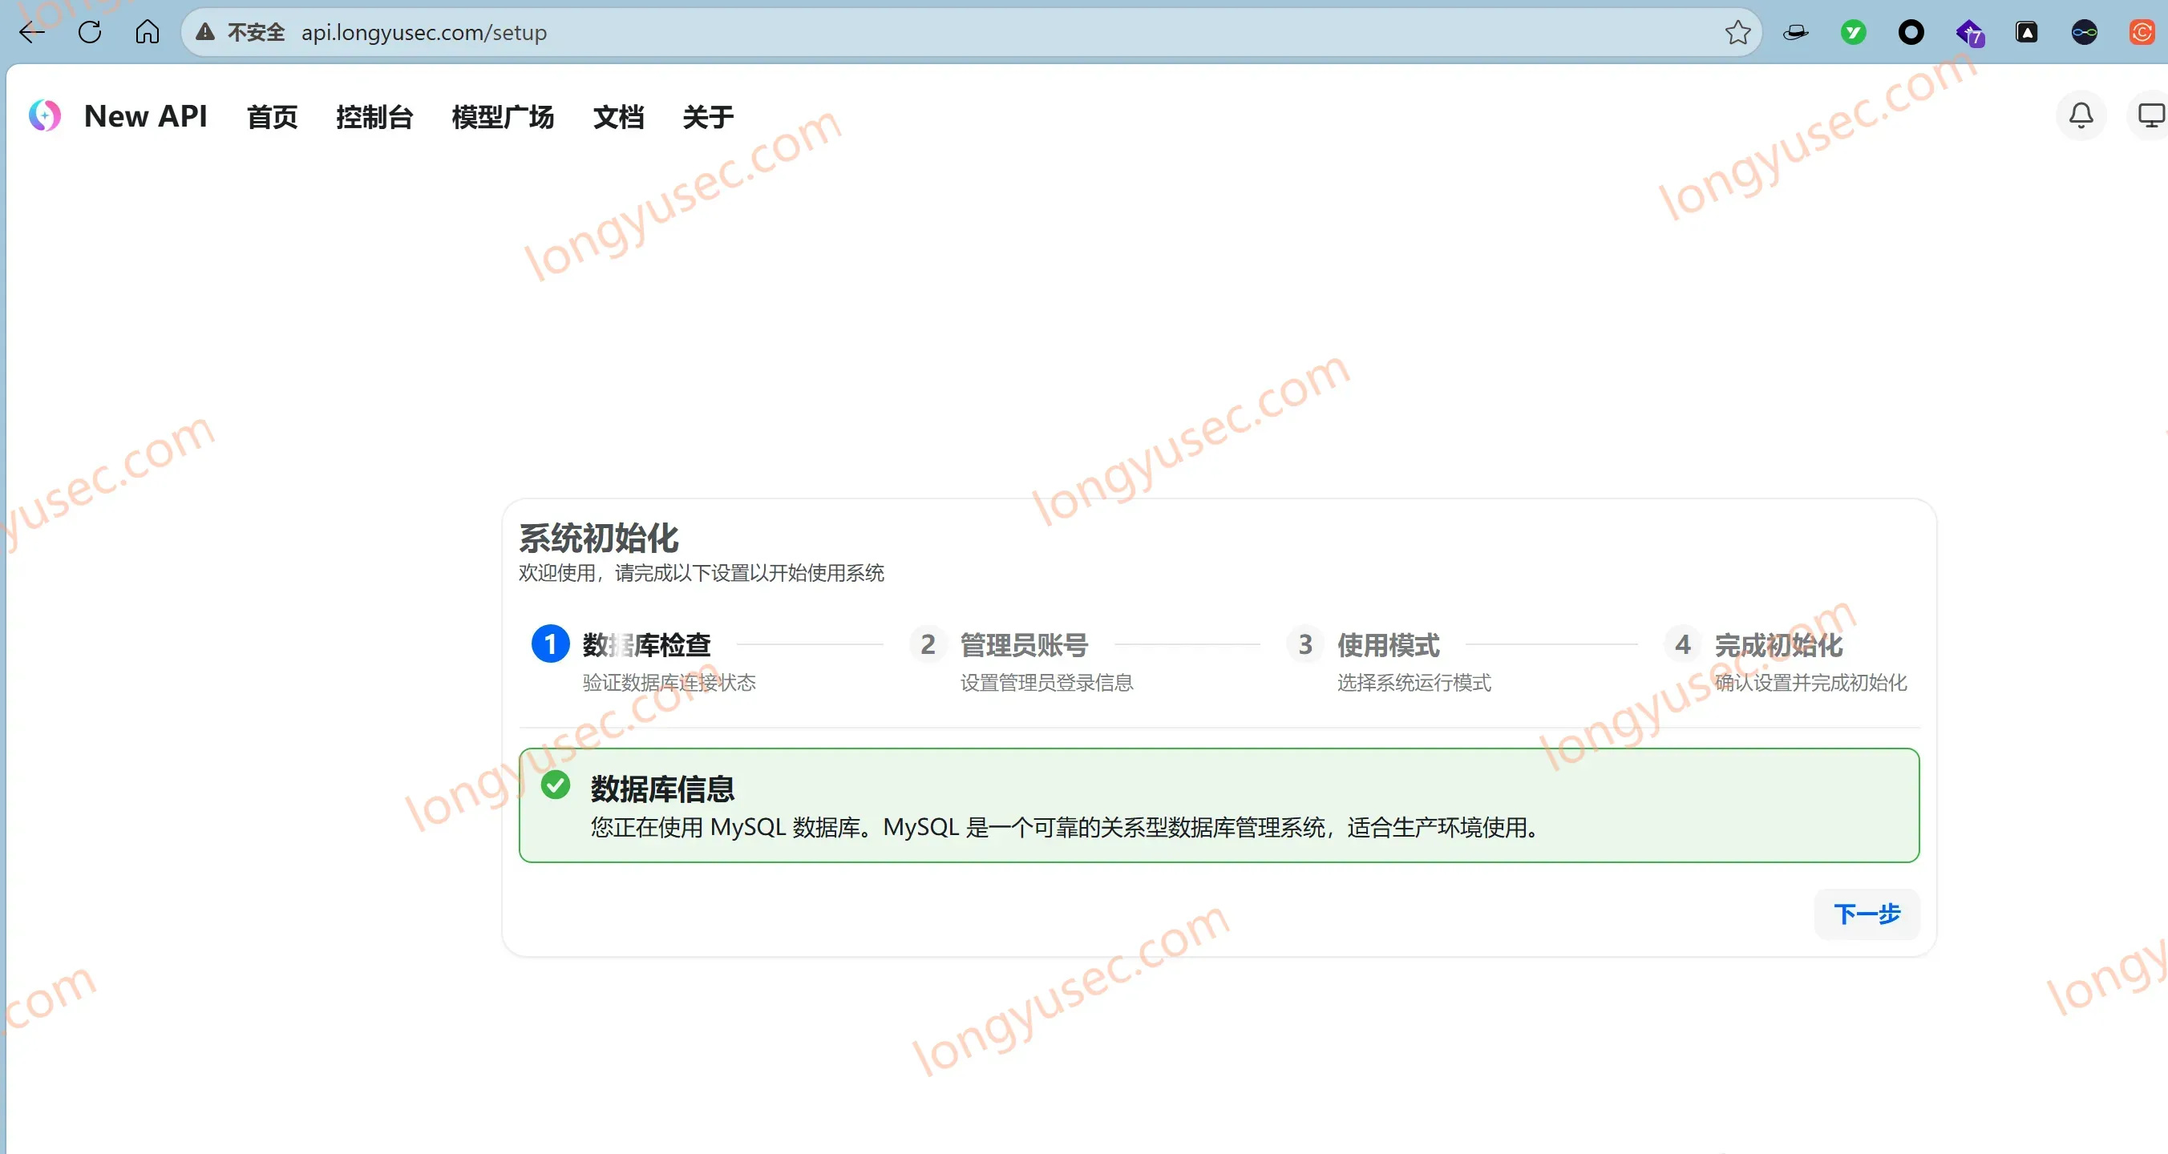Open the purple gem extension with badge
The image size is (2168, 1154).
[x=1969, y=33]
